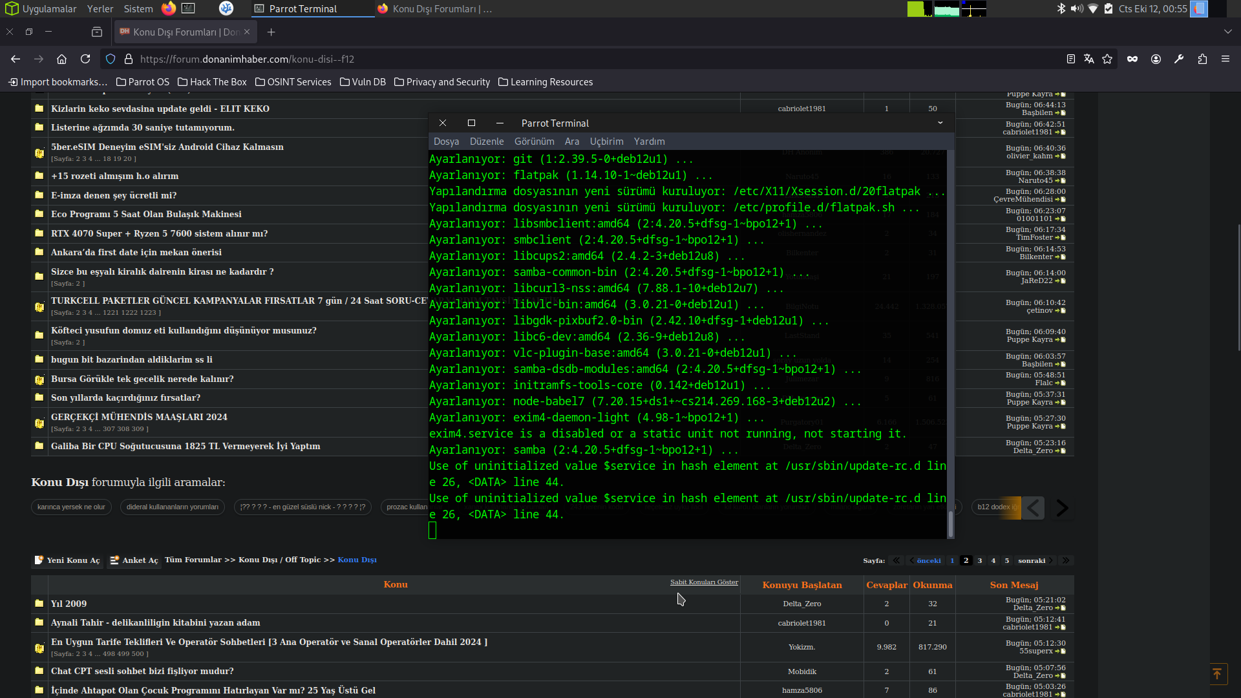This screenshot has width=1241, height=698.
Task: Click the browser Forward arrow
Action: [x=39, y=59]
